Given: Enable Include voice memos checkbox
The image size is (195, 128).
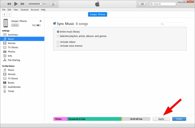Looking at the screenshot, I should [x=58, y=46].
